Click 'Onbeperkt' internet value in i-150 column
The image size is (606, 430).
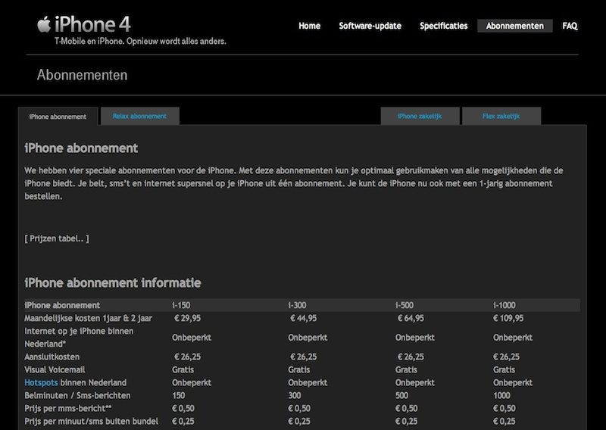tap(192, 338)
